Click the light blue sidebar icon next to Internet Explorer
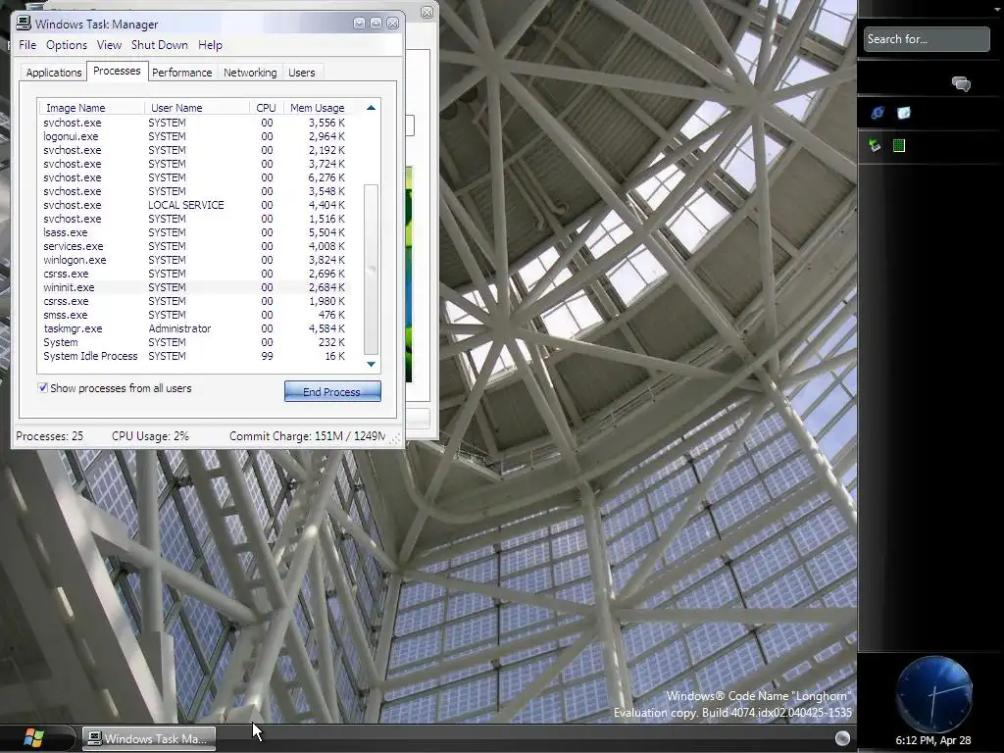Screen dimensions: 1004x753 point(903,113)
